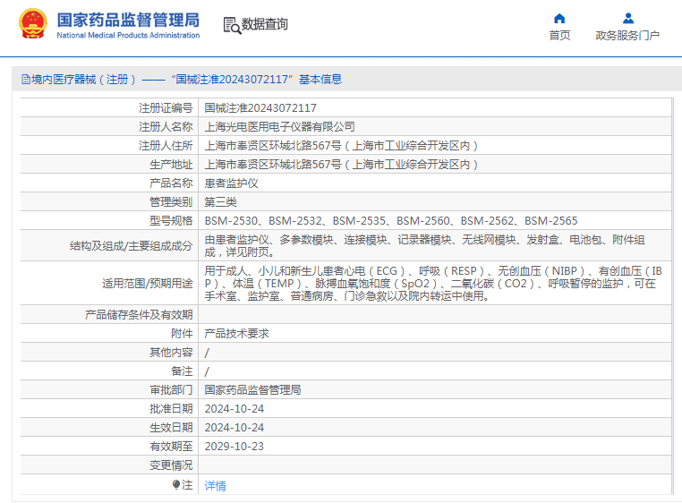Go to 首页 label
682x503 pixels.
click(559, 35)
